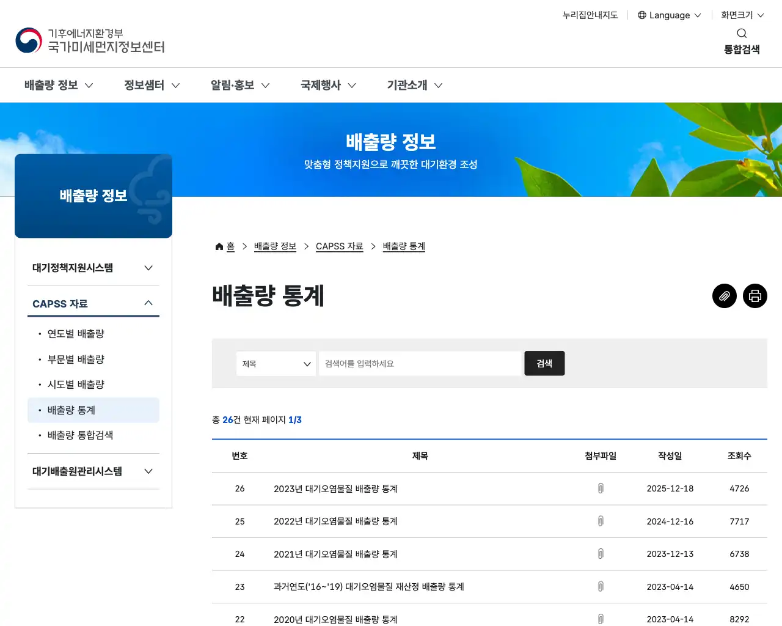Download attachment for 2021년 대기오염물질 배출량 통계

(601, 554)
